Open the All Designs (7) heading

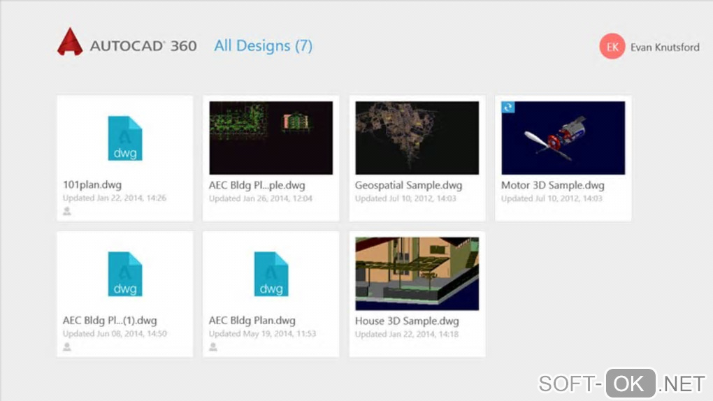tap(264, 46)
